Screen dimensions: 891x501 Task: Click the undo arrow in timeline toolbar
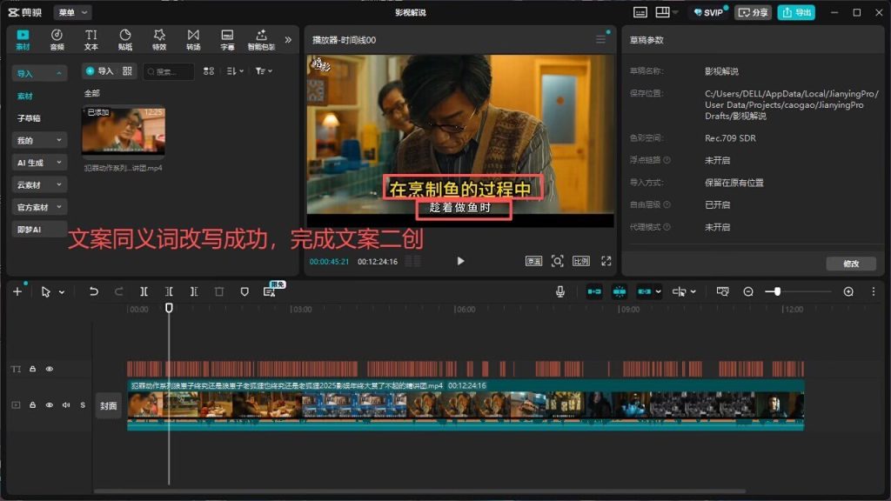pyautogui.click(x=94, y=291)
